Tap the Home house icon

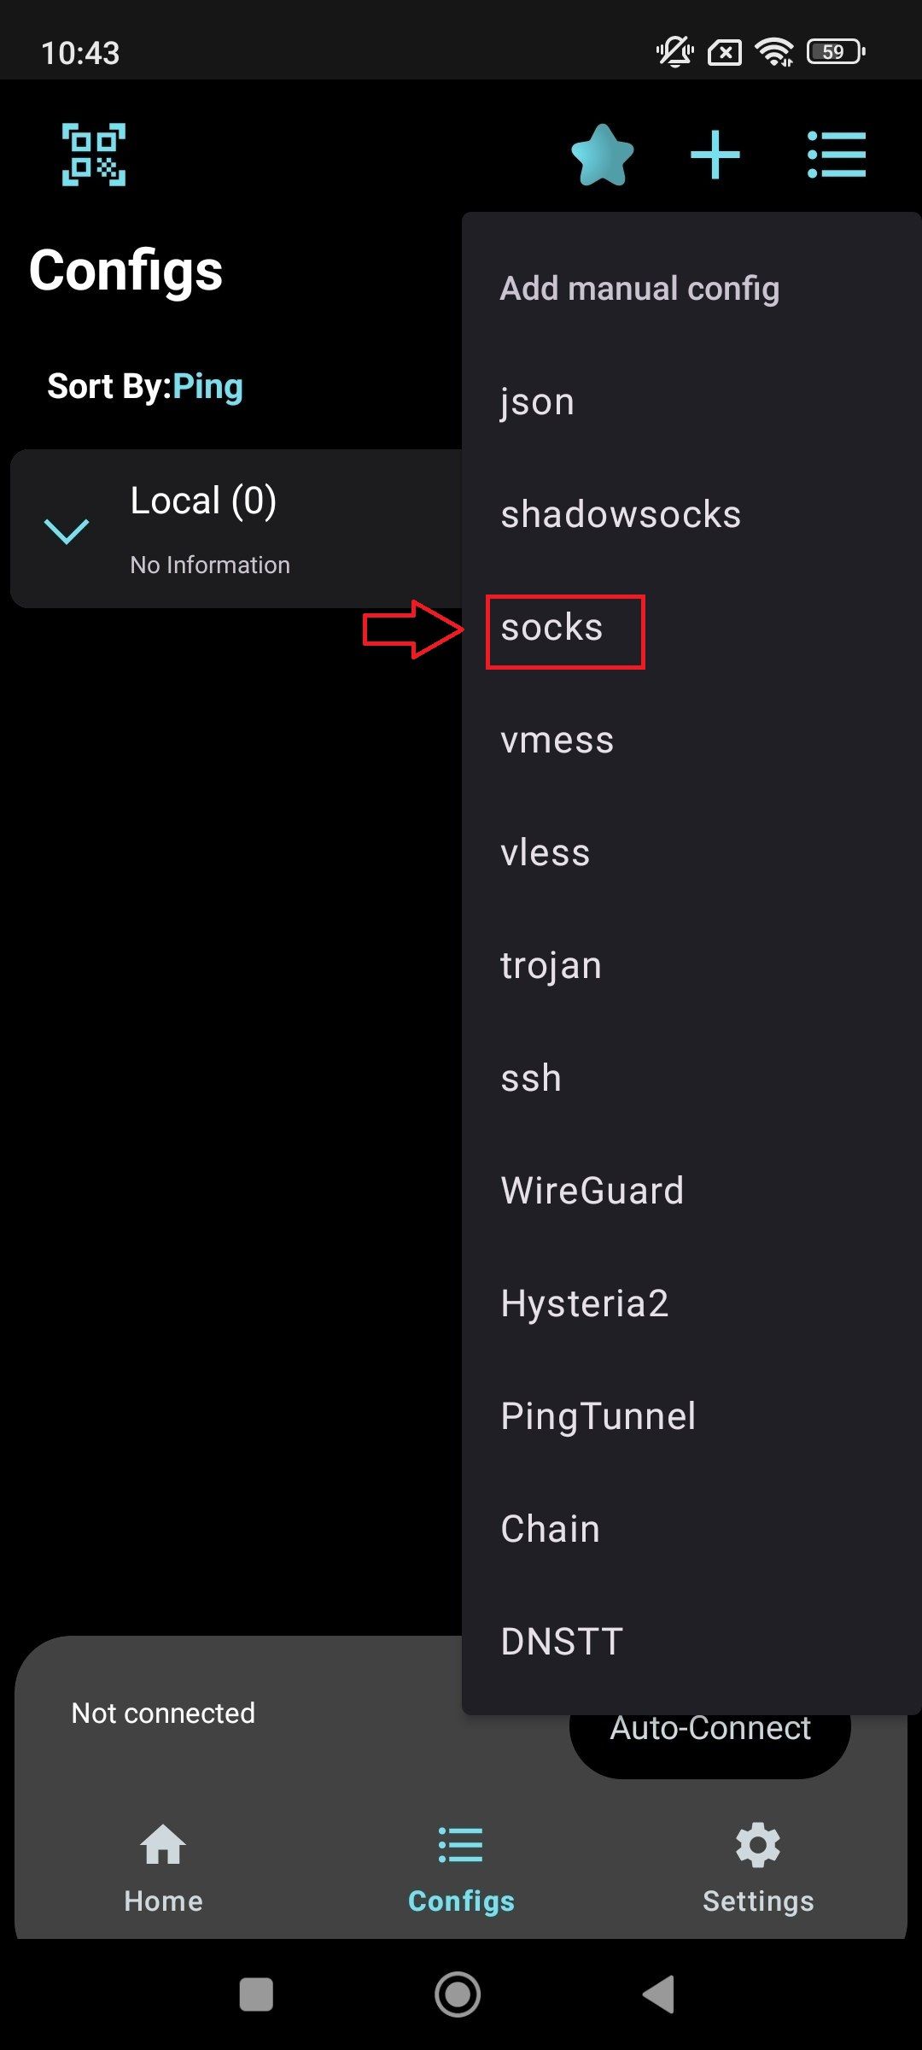tap(163, 1844)
